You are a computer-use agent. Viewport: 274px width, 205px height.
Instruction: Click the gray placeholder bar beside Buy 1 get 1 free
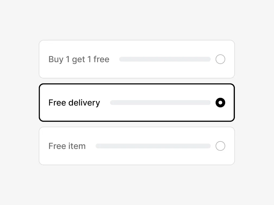pyautogui.click(x=165, y=59)
